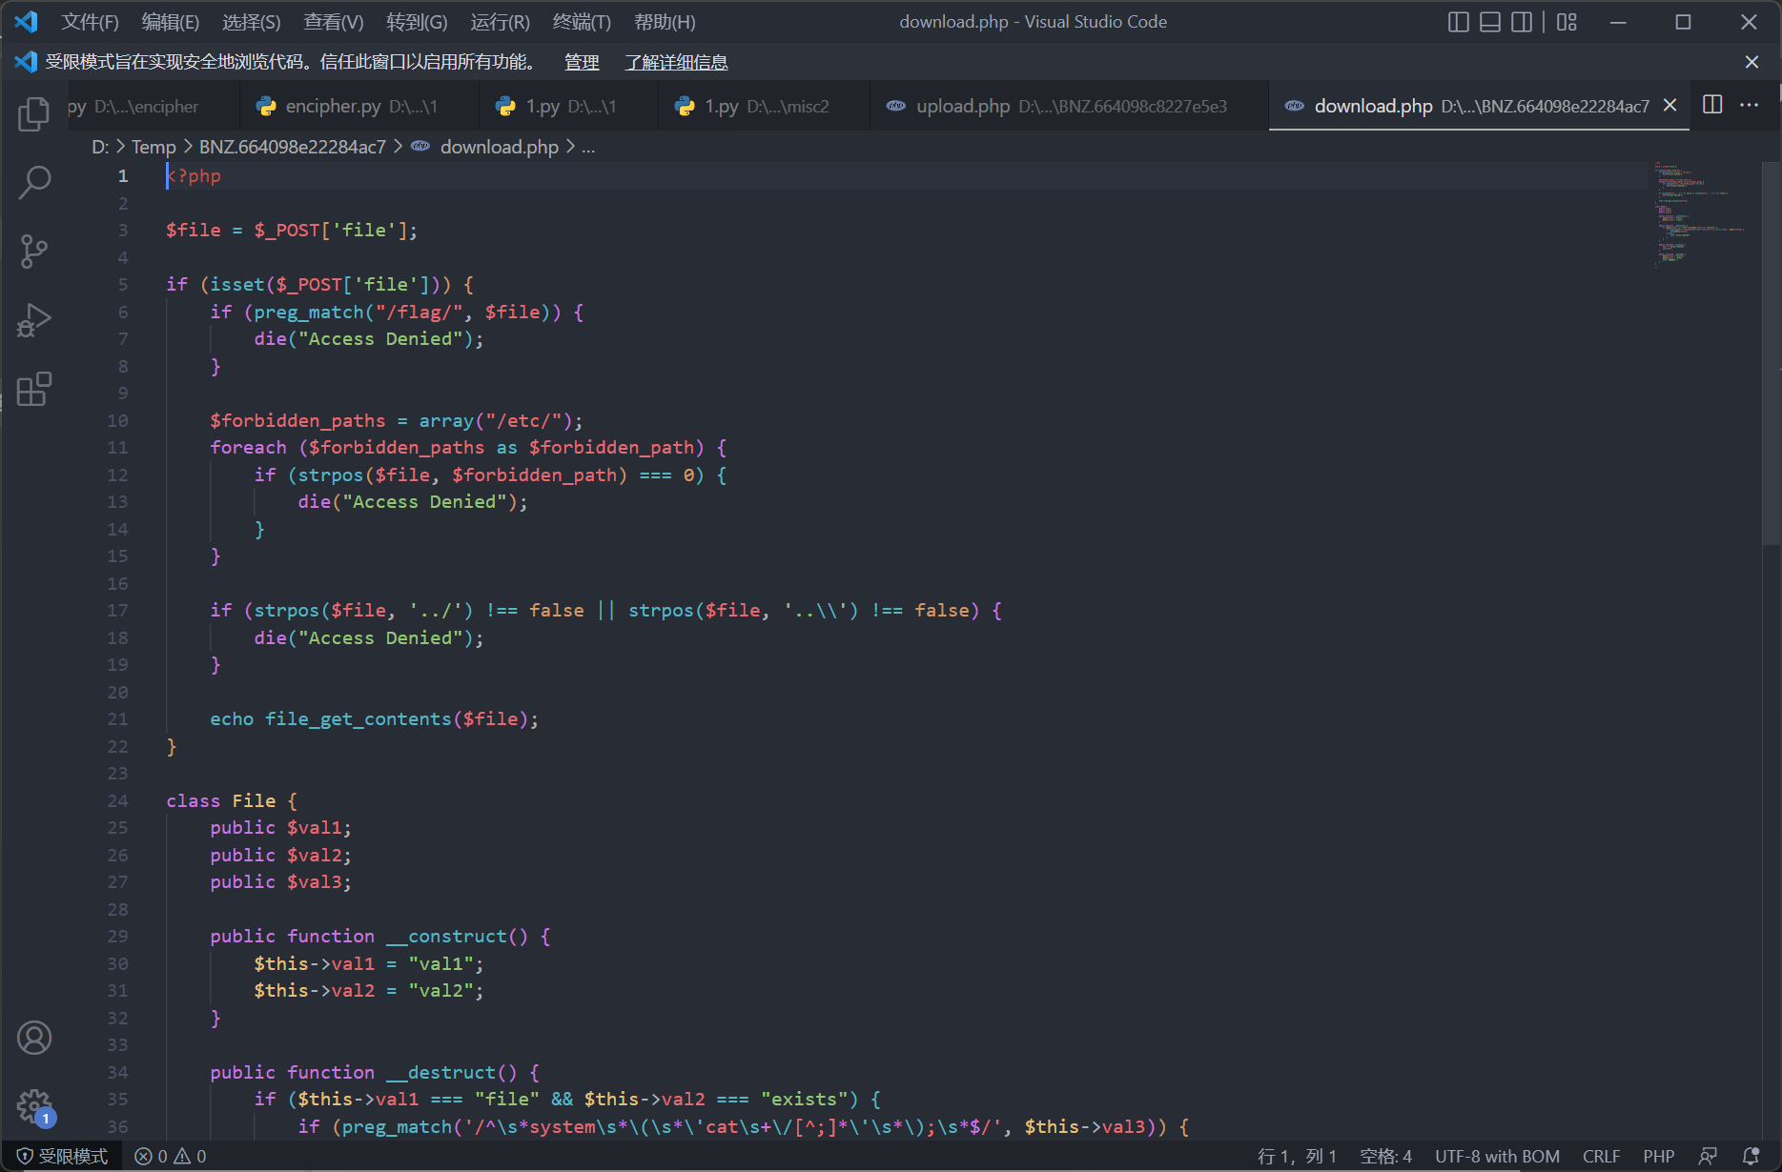Click the public function __destruct line
The image size is (1782, 1172).
pyautogui.click(x=375, y=1072)
